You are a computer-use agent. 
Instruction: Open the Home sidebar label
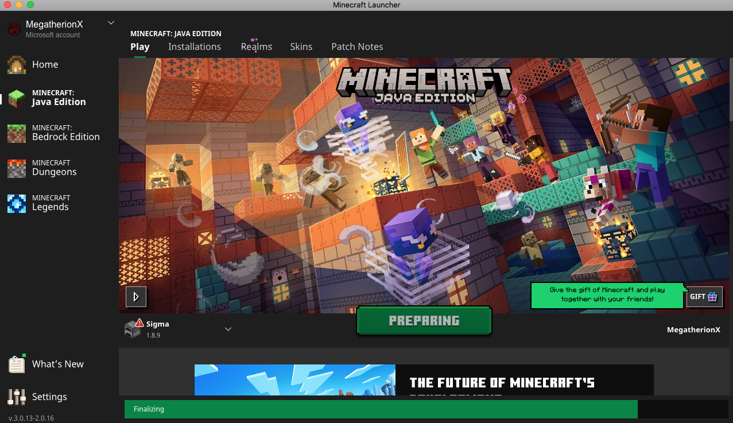[x=45, y=65]
